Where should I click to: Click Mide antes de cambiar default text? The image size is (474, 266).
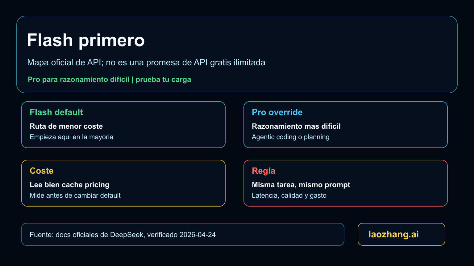coord(75,195)
